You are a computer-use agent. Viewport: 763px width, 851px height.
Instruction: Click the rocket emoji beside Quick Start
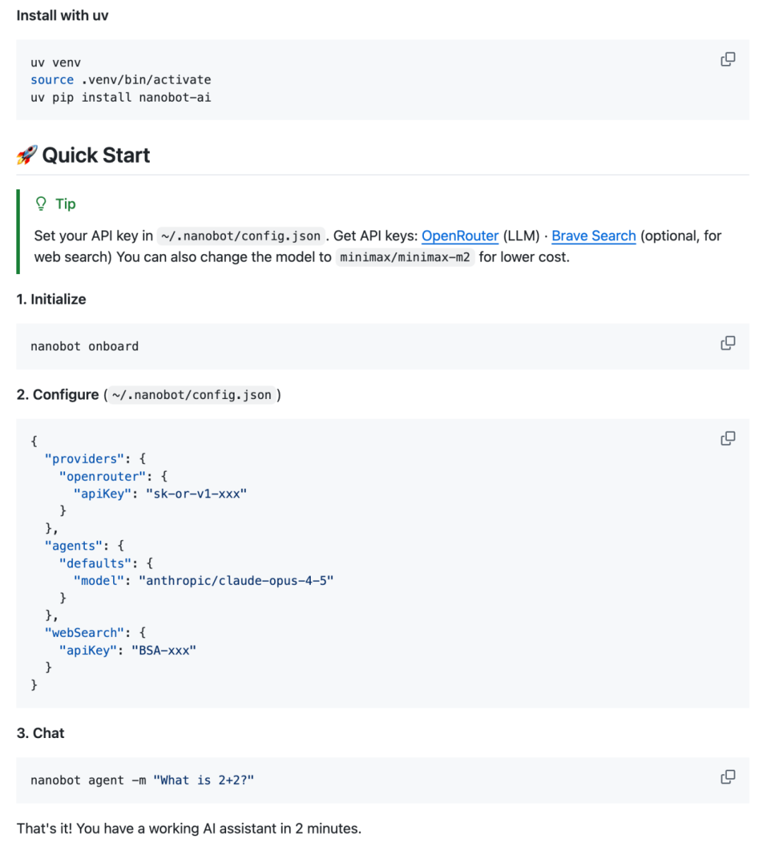[27, 155]
